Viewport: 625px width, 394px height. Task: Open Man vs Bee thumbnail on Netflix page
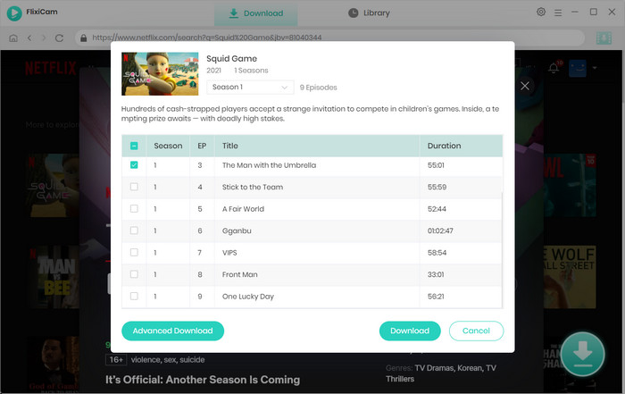(55, 277)
